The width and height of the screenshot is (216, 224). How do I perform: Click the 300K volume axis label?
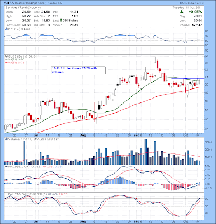click(208, 142)
